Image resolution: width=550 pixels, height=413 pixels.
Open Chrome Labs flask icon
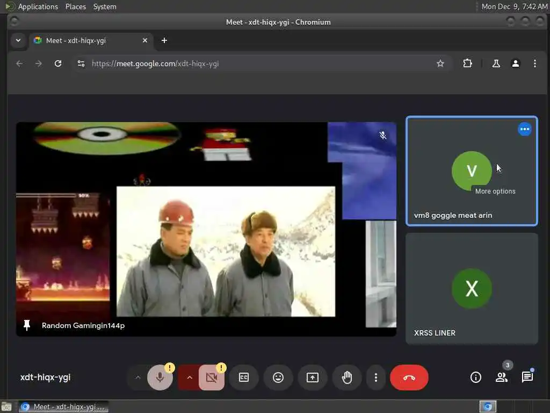pyautogui.click(x=496, y=63)
